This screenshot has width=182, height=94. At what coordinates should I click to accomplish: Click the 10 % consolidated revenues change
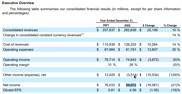pos(176,30)
